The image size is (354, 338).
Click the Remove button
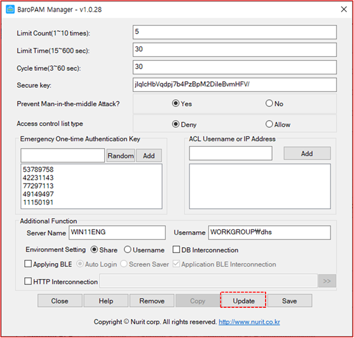(x=152, y=301)
